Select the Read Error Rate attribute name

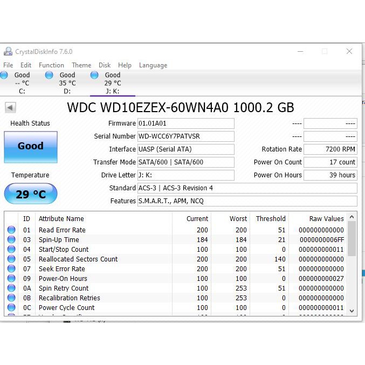click(x=62, y=230)
